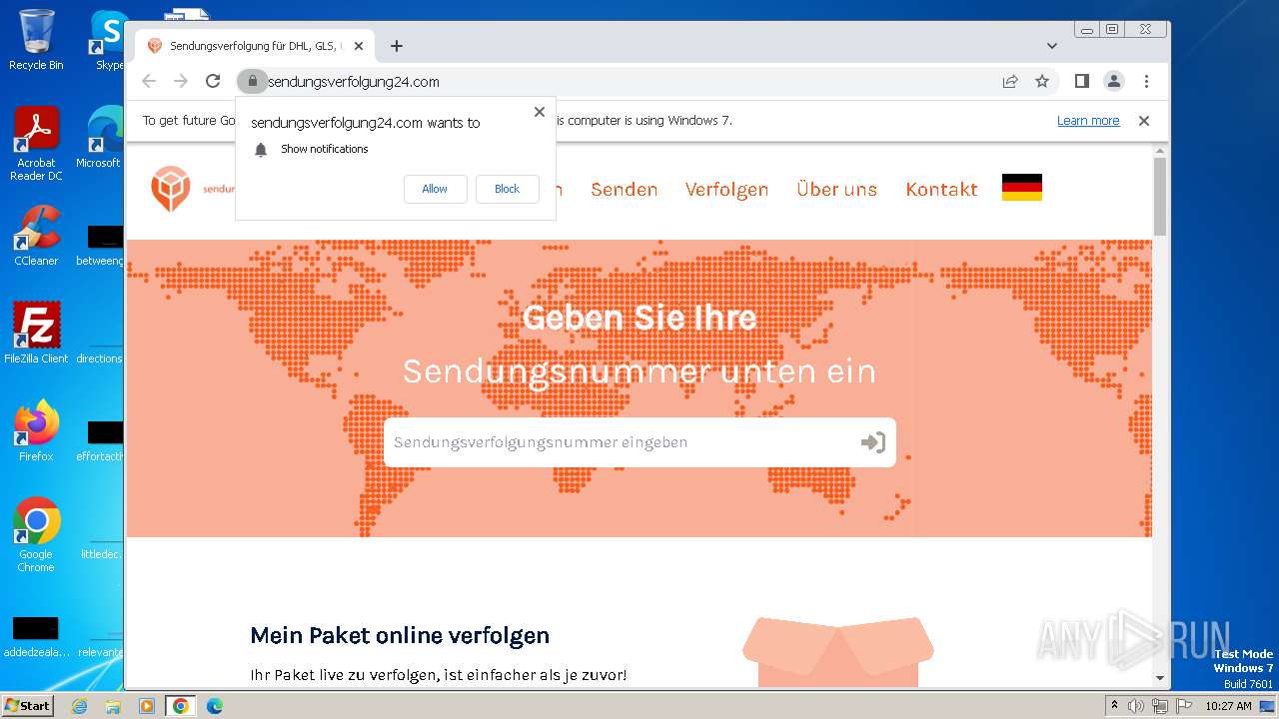Close the notification permission popup
Screen dimensions: 1279x719
(x=540, y=112)
